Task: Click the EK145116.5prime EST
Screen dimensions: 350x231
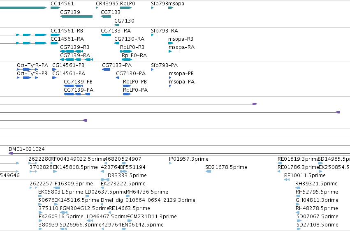Action: pyautogui.click(x=56, y=204)
